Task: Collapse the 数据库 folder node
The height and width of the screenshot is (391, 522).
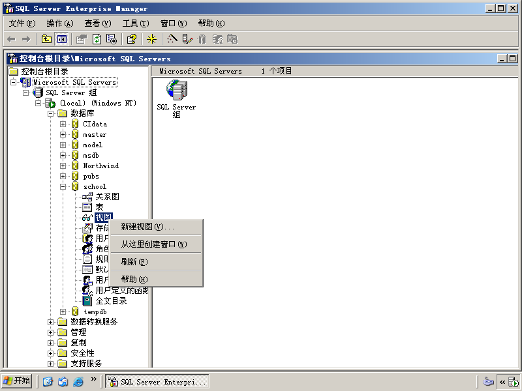Action: coord(51,113)
